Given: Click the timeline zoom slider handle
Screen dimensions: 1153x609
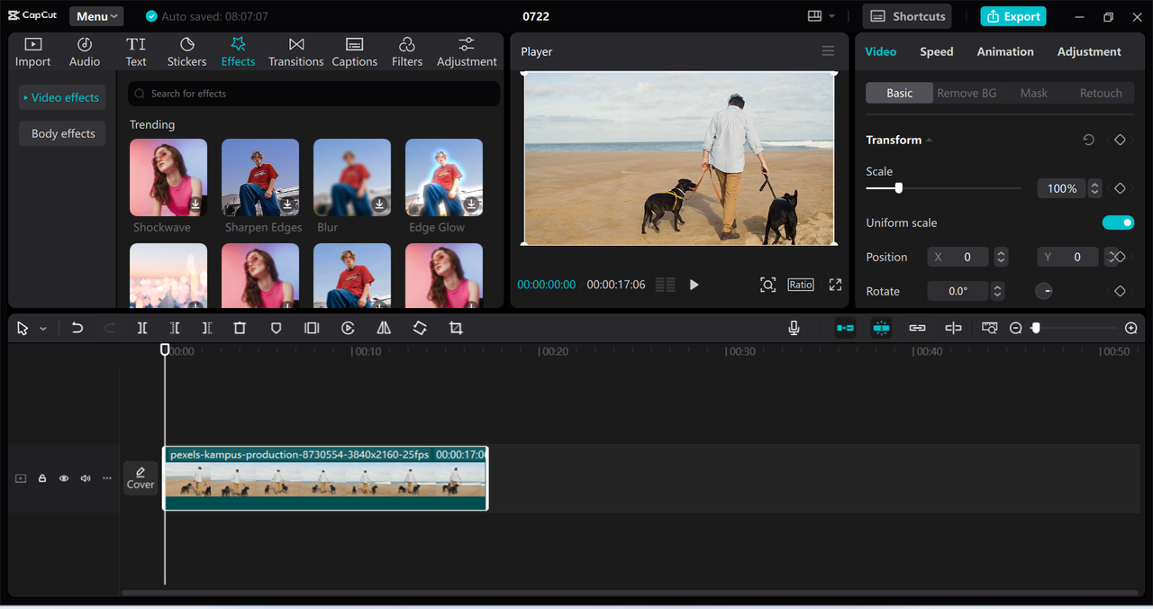Looking at the screenshot, I should click(x=1036, y=328).
